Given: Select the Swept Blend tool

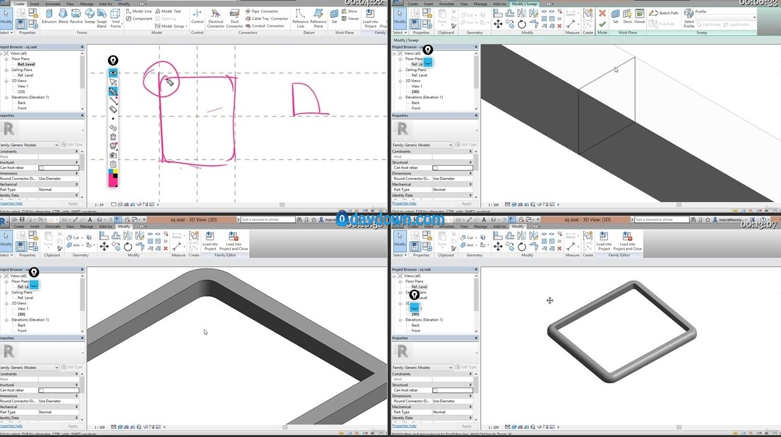Looking at the screenshot, I should [x=101, y=19].
